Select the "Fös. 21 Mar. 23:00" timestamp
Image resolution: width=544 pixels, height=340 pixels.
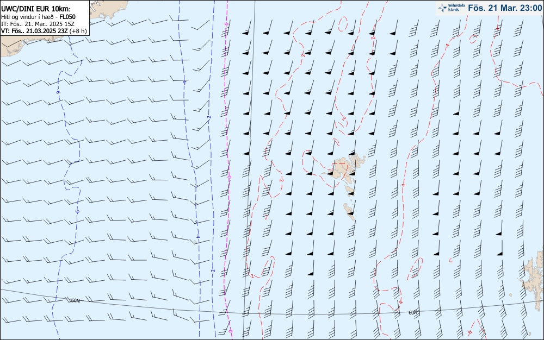(505, 8)
